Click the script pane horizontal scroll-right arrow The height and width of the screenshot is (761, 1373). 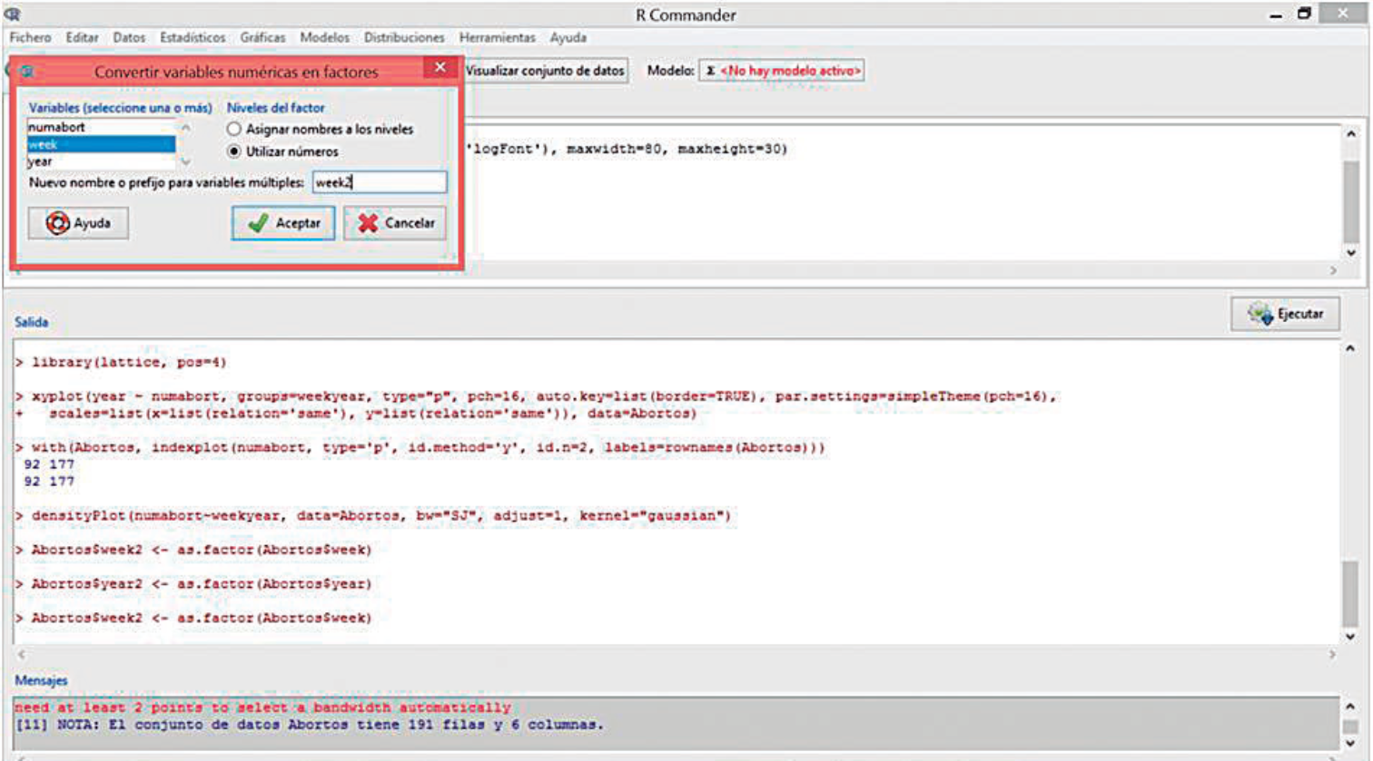pos(1333,270)
